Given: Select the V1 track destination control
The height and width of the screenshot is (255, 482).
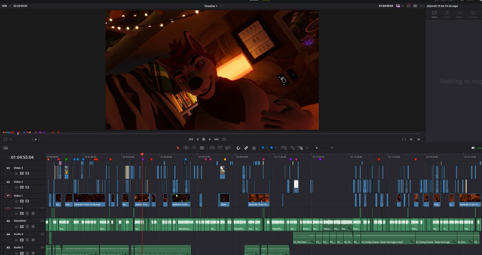Looking at the screenshot, I should pyautogui.click(x=8, y=195).
